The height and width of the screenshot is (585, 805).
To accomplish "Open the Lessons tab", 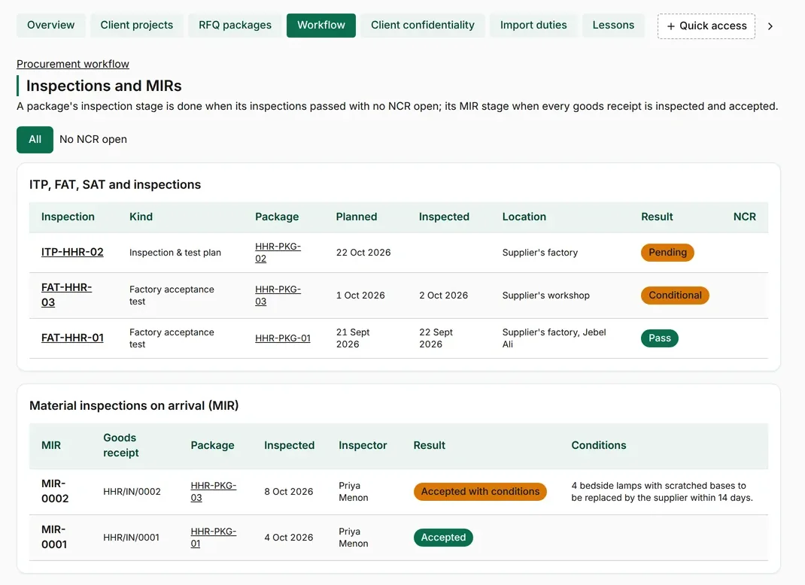I will [x=613, y=25].
